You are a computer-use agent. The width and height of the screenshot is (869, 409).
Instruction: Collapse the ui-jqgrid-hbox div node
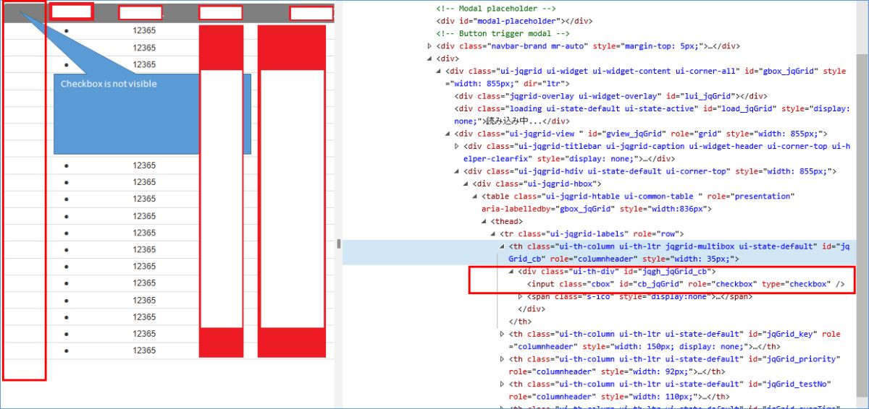click(466, 184)
